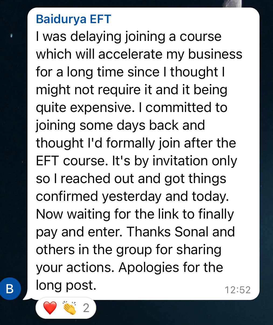Image resolution: width=273 pixels, height=325 pixels.
Task: Click the phrase "Apologies for the"
Action: pos(171,267)
